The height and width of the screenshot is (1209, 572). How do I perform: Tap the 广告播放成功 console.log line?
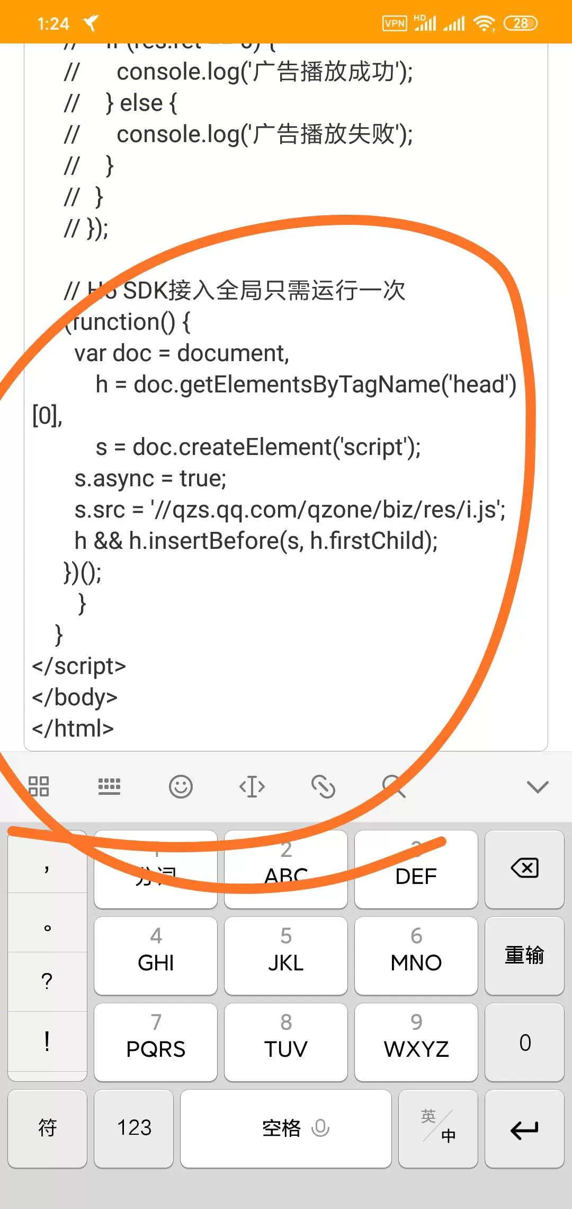click(238, 72)
